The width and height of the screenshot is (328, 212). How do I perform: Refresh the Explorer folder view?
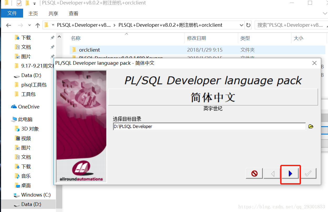coord(248,25)
